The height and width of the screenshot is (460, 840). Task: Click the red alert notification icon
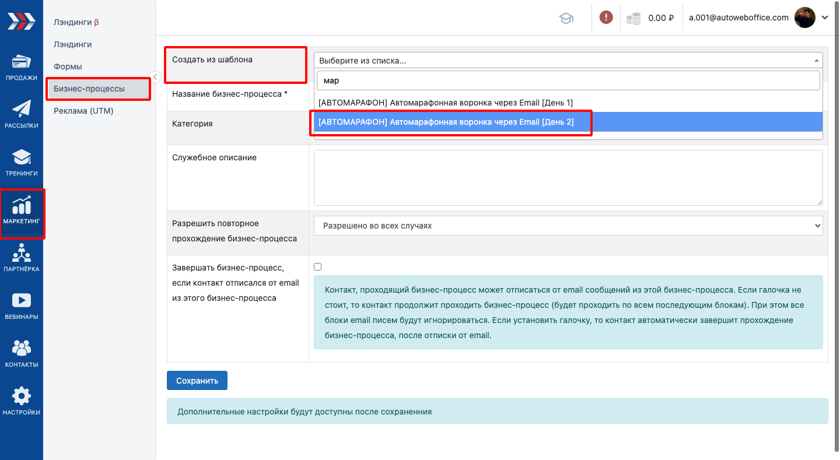coord(606,17)
